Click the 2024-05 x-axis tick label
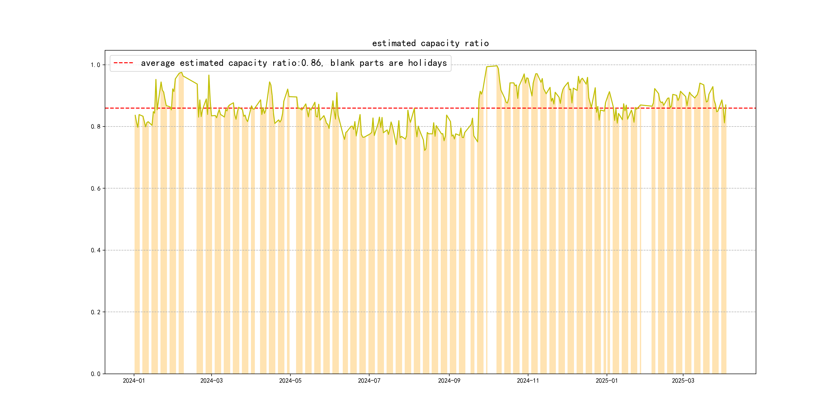The height and width of the screenshot is (420, 840). [290, 381]
